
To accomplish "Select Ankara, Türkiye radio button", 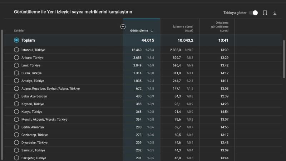I will (x=16, y=57).
